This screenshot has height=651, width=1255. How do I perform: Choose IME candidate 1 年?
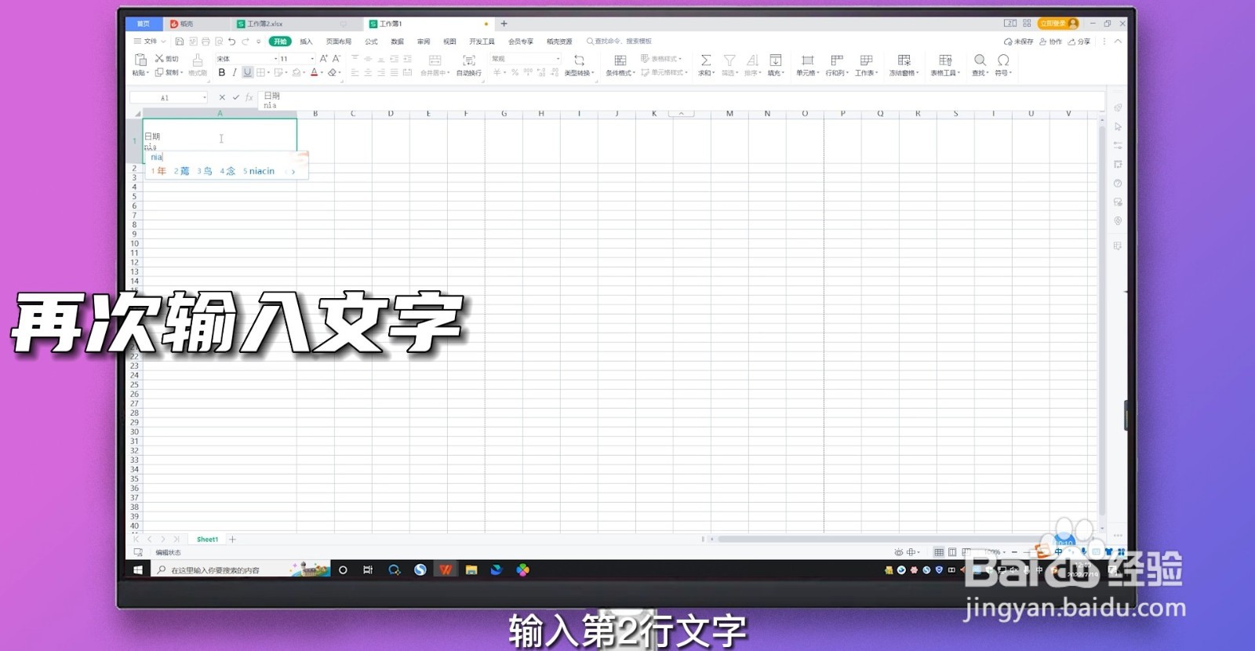pyautogui.click(x=159, y=171)
